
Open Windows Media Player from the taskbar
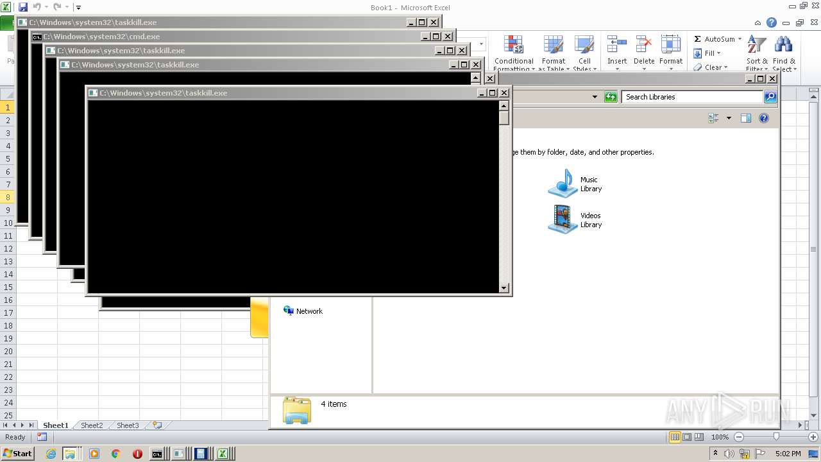(94, 454)
